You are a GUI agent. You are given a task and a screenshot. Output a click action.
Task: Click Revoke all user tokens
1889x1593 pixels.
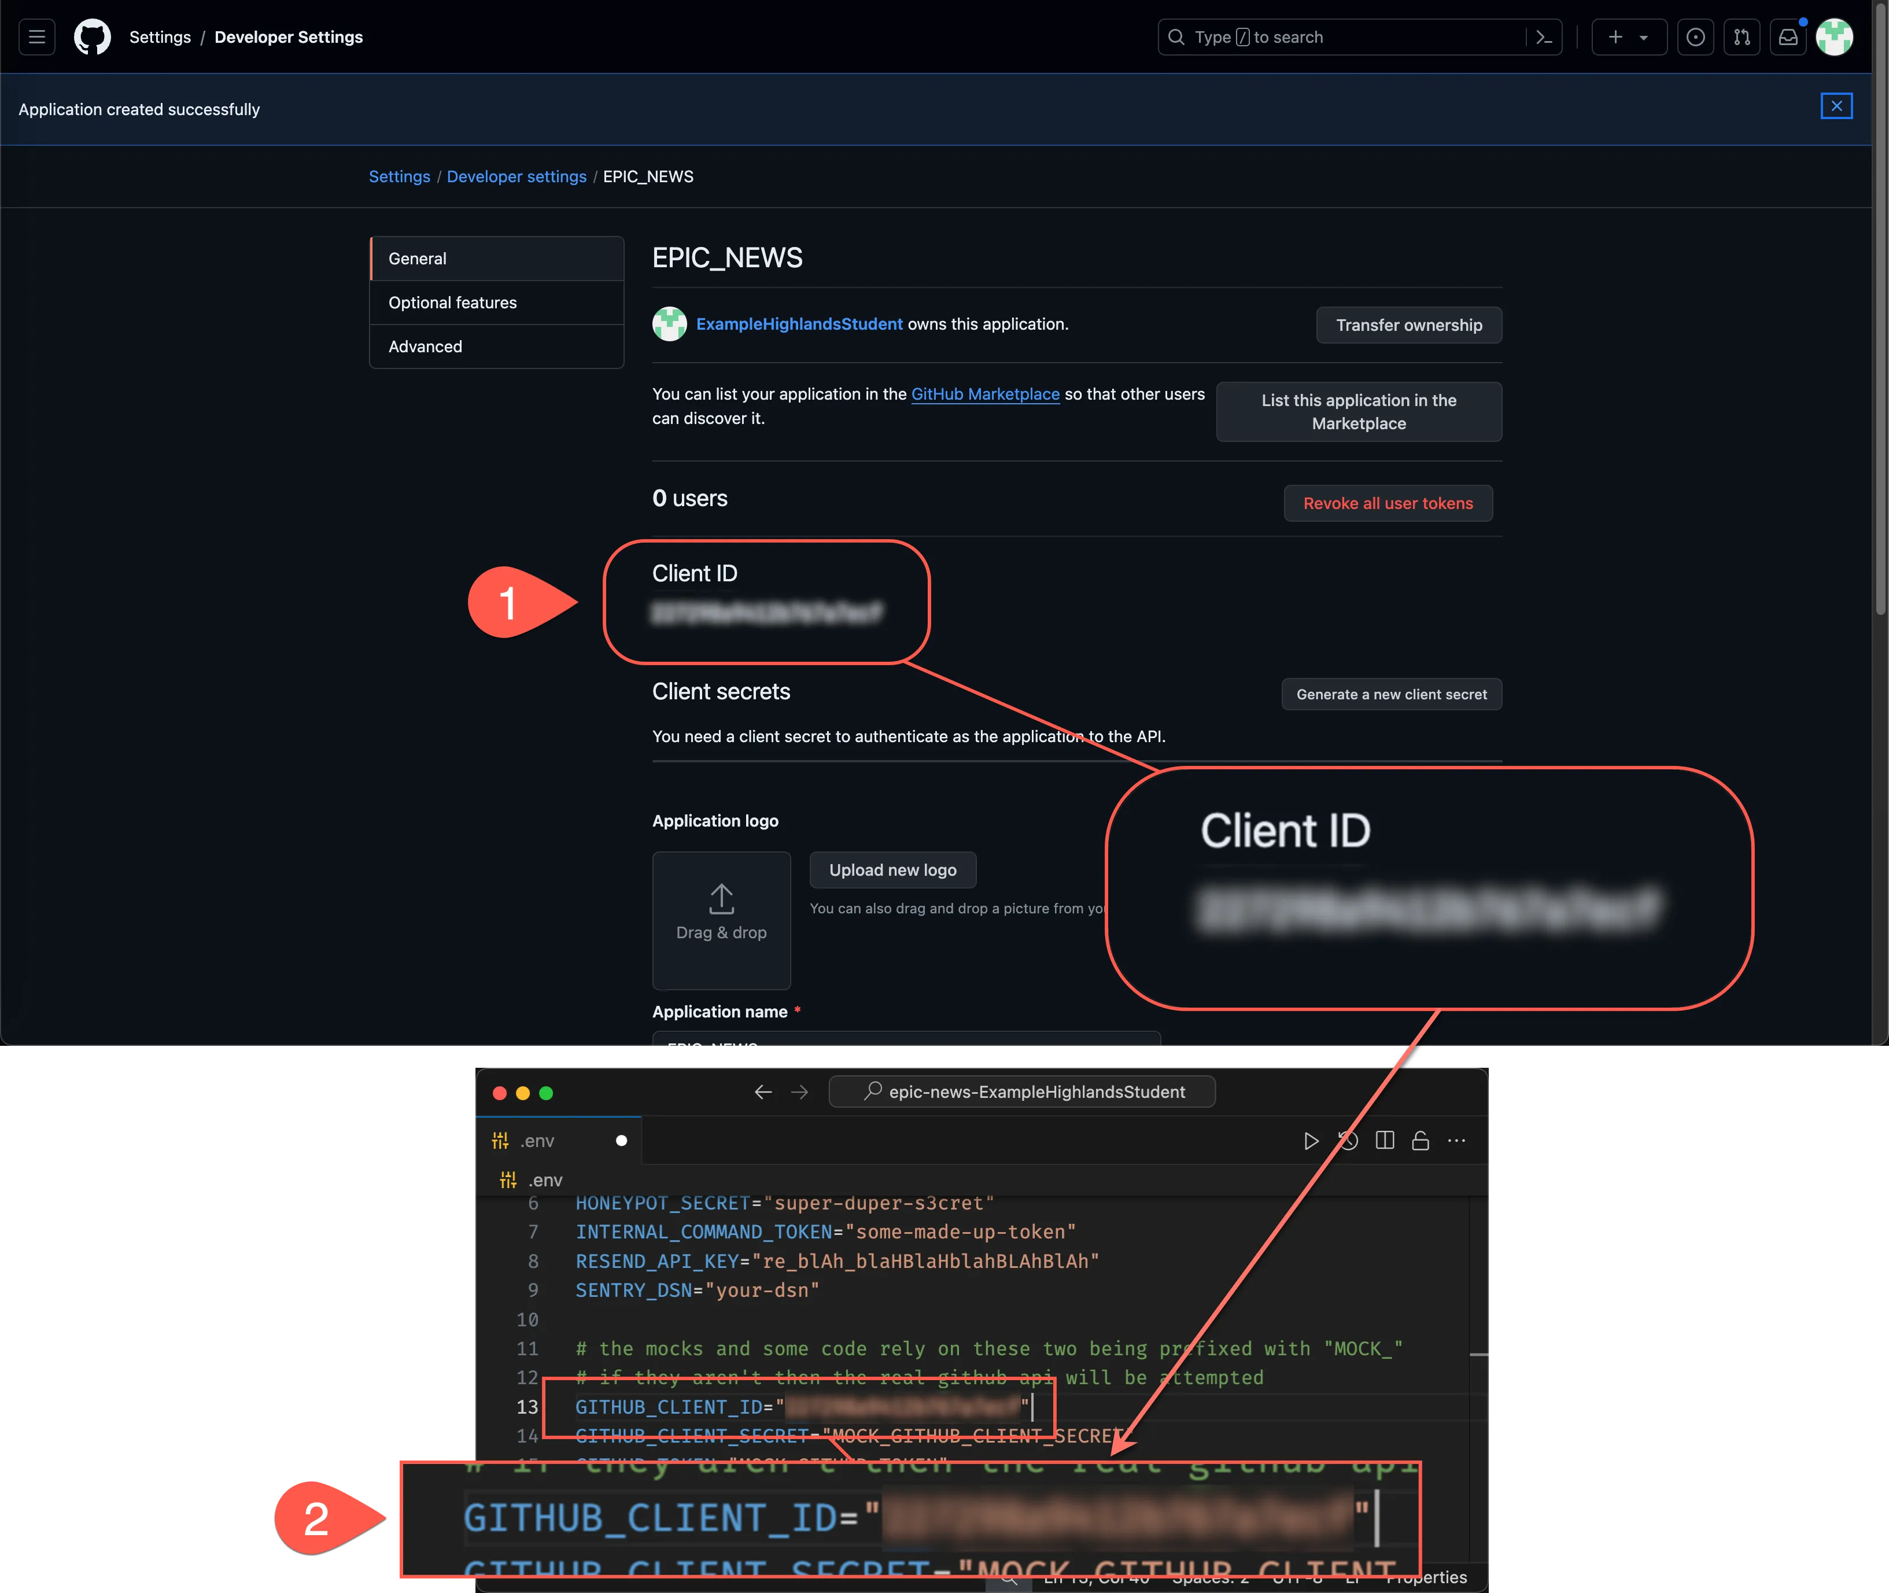click(1388, 503)
